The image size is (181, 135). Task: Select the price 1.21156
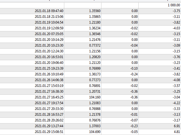pyautogui.click(x=95, y=51)
